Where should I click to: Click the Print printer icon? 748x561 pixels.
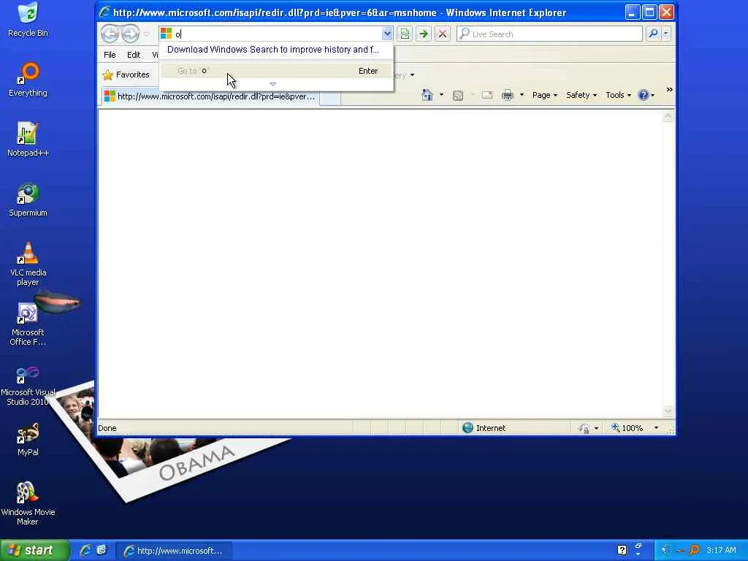(x=508, y=95)
